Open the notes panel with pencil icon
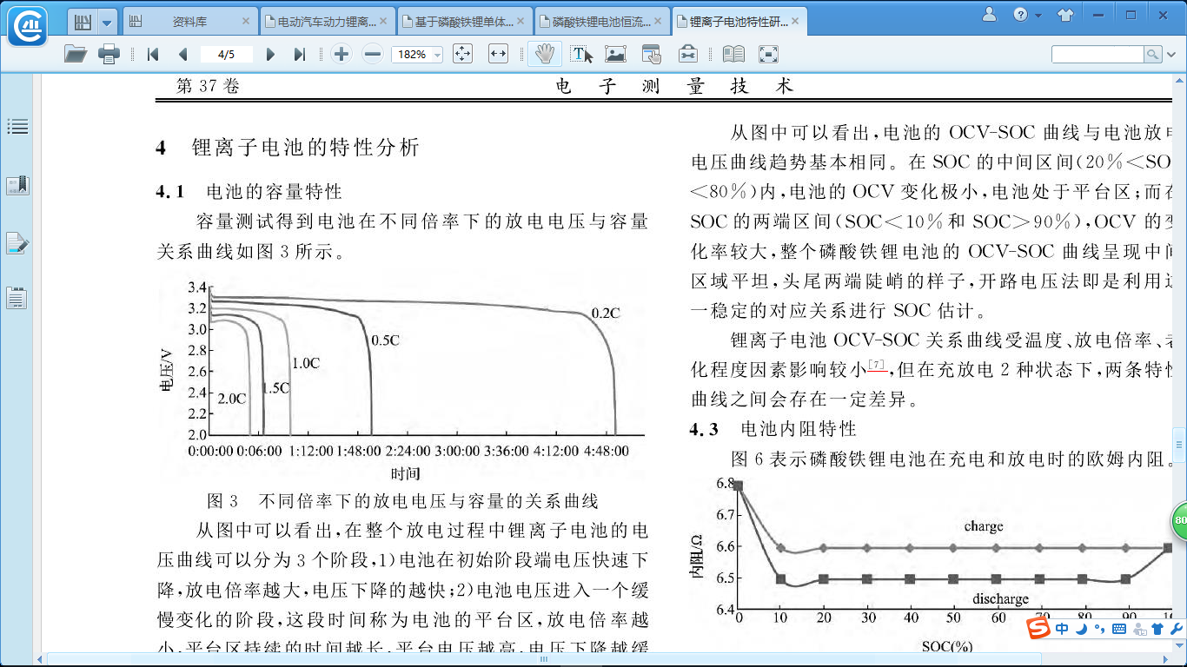1187x667 pixels. click(17, 243)
